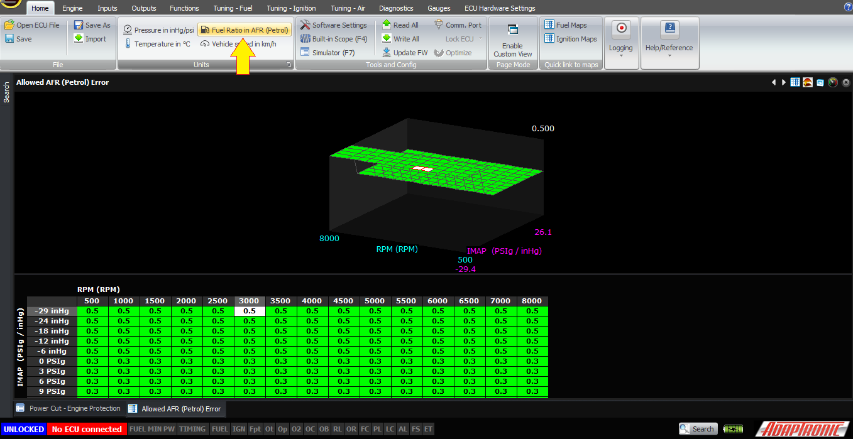Switch to Power Cut - Engine Protection tab

point(69,408)
